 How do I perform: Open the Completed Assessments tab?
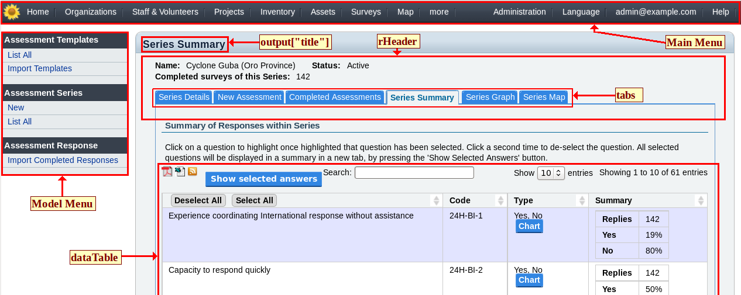tap(335, 97)
